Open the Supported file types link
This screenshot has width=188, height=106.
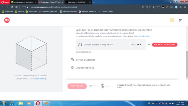(x=83, y=52)
